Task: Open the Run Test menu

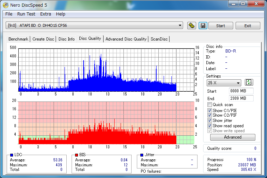Action: pyautogui.click(x=26, y=14)
